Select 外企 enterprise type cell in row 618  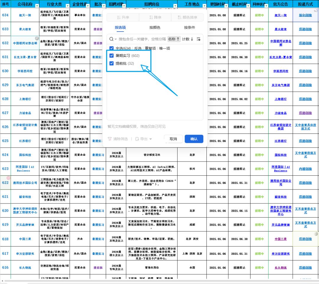coord(80,239)
